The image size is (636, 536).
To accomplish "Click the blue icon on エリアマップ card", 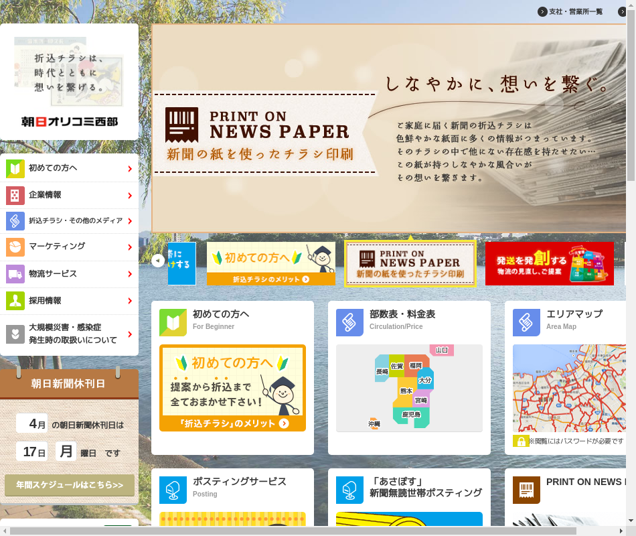I will pos(526,322).
